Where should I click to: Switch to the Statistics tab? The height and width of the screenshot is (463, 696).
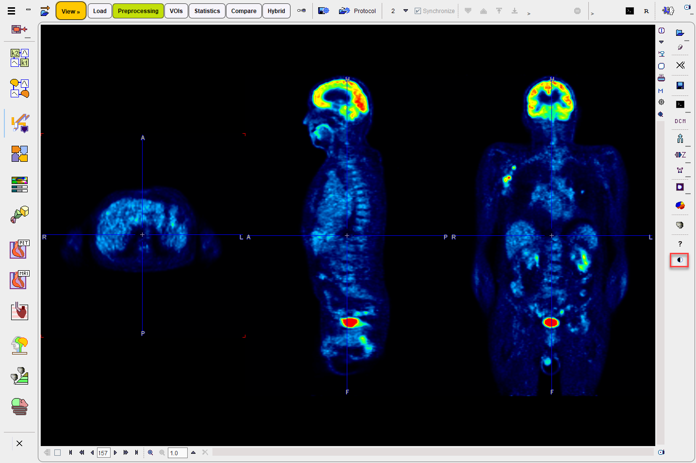207,11
